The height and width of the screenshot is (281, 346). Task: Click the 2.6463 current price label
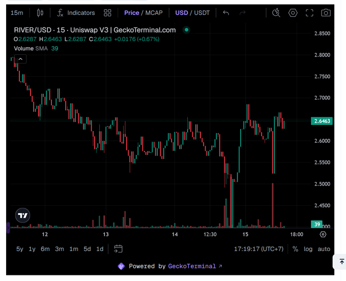point(322,121)
